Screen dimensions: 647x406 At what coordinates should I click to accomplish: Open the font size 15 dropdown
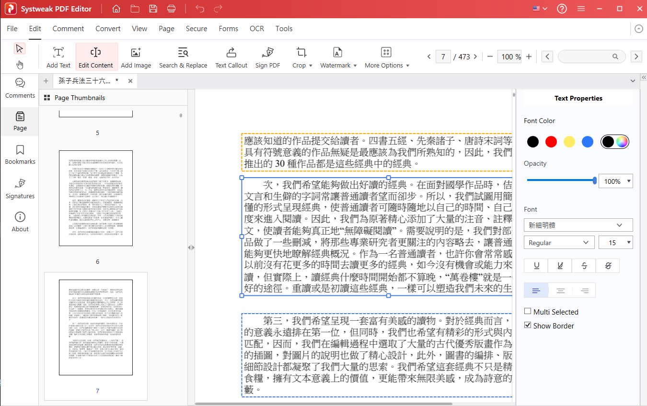click(x=629, y=243)
